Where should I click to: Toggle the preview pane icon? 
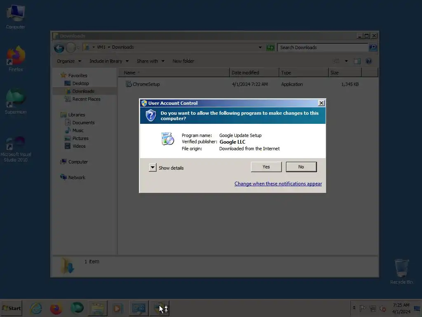point(357,61)
